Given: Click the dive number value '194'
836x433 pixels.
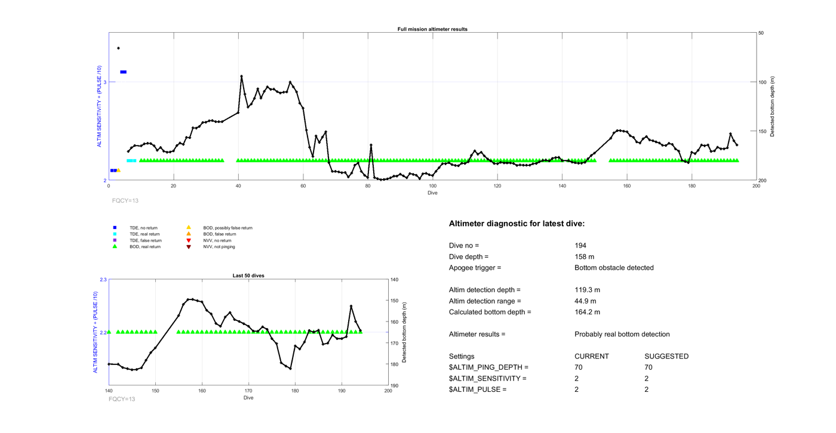Looking at the screenshot, I should pos(580,246).
